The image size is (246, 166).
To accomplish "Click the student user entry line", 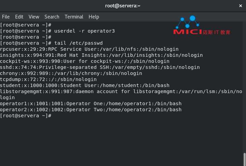I will (x=85, y=85).
